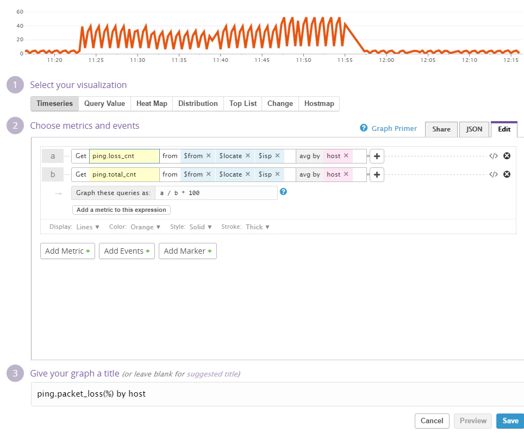This screenshot has height=433, width=524.
Task: Edit formula field a / b * 100
Action: tap(216, 193)
